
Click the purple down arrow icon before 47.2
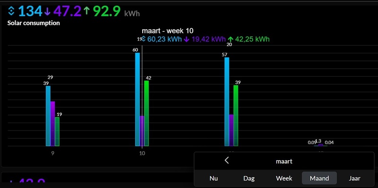point(47,11)
